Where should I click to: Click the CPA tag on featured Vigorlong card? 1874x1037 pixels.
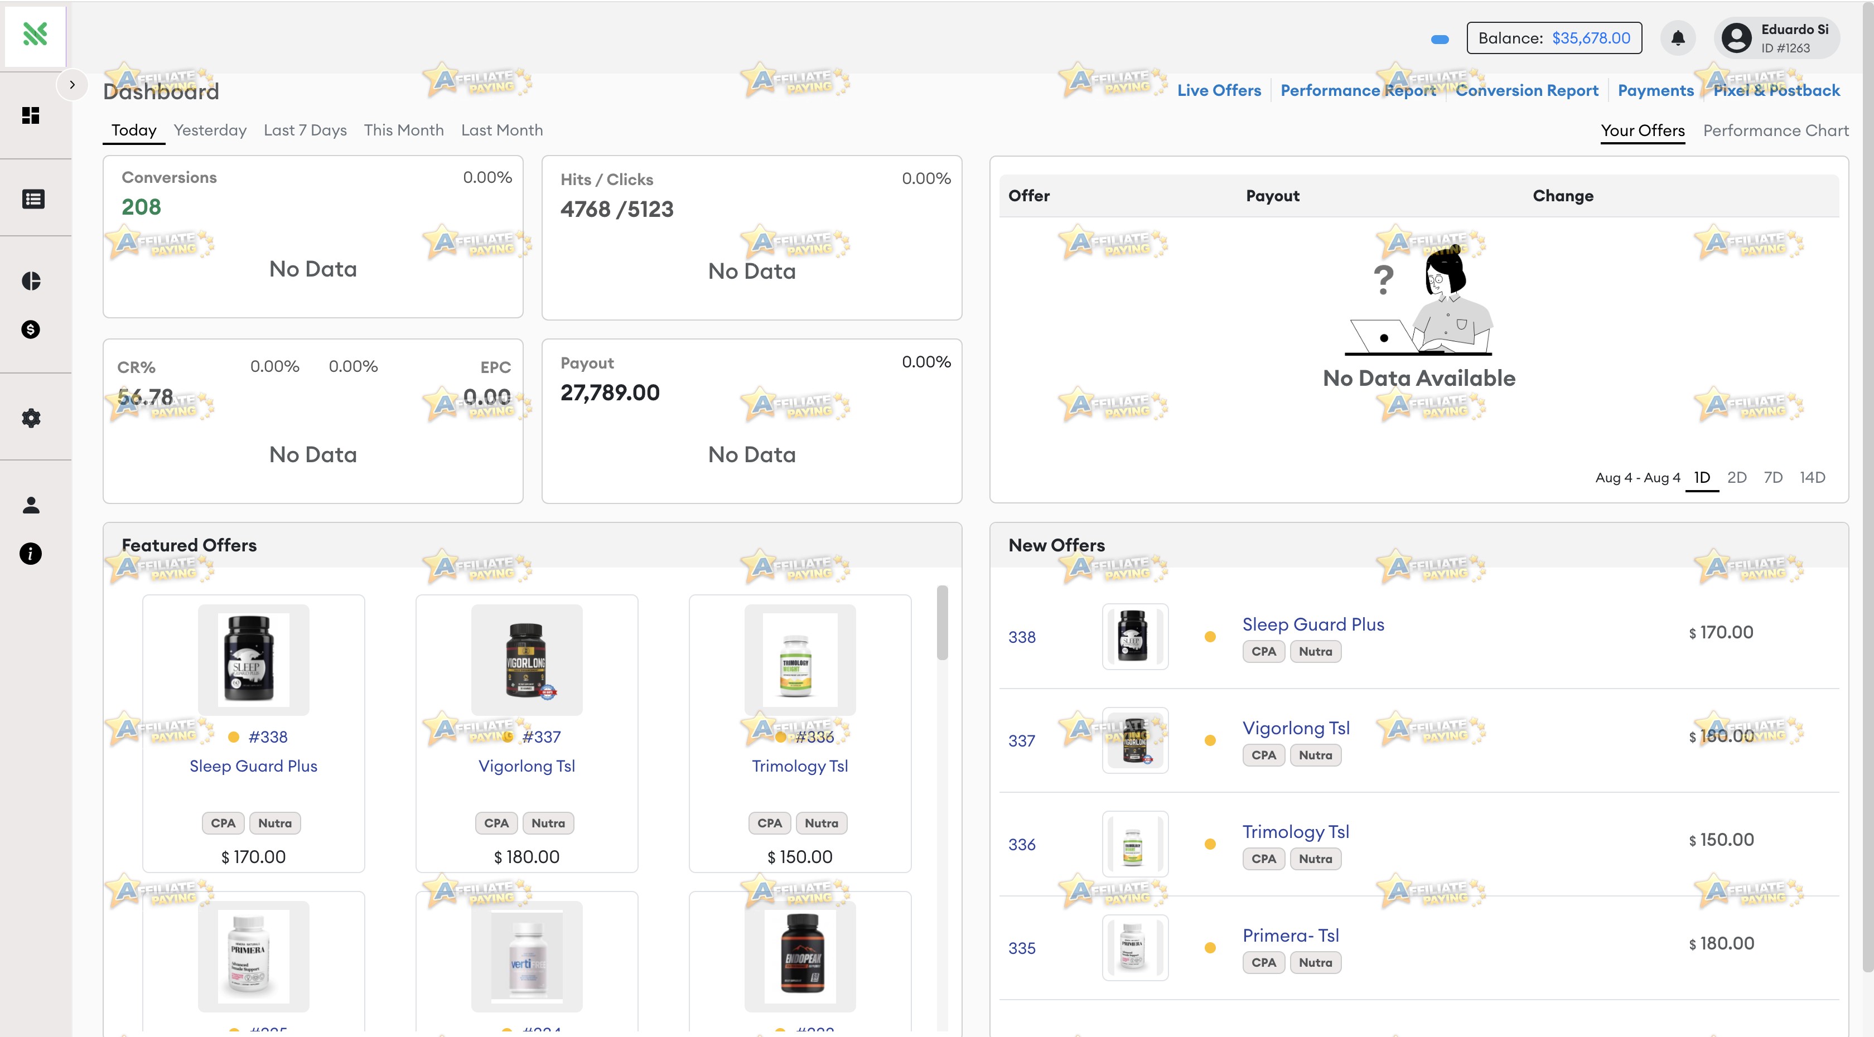tap(496, 823)
